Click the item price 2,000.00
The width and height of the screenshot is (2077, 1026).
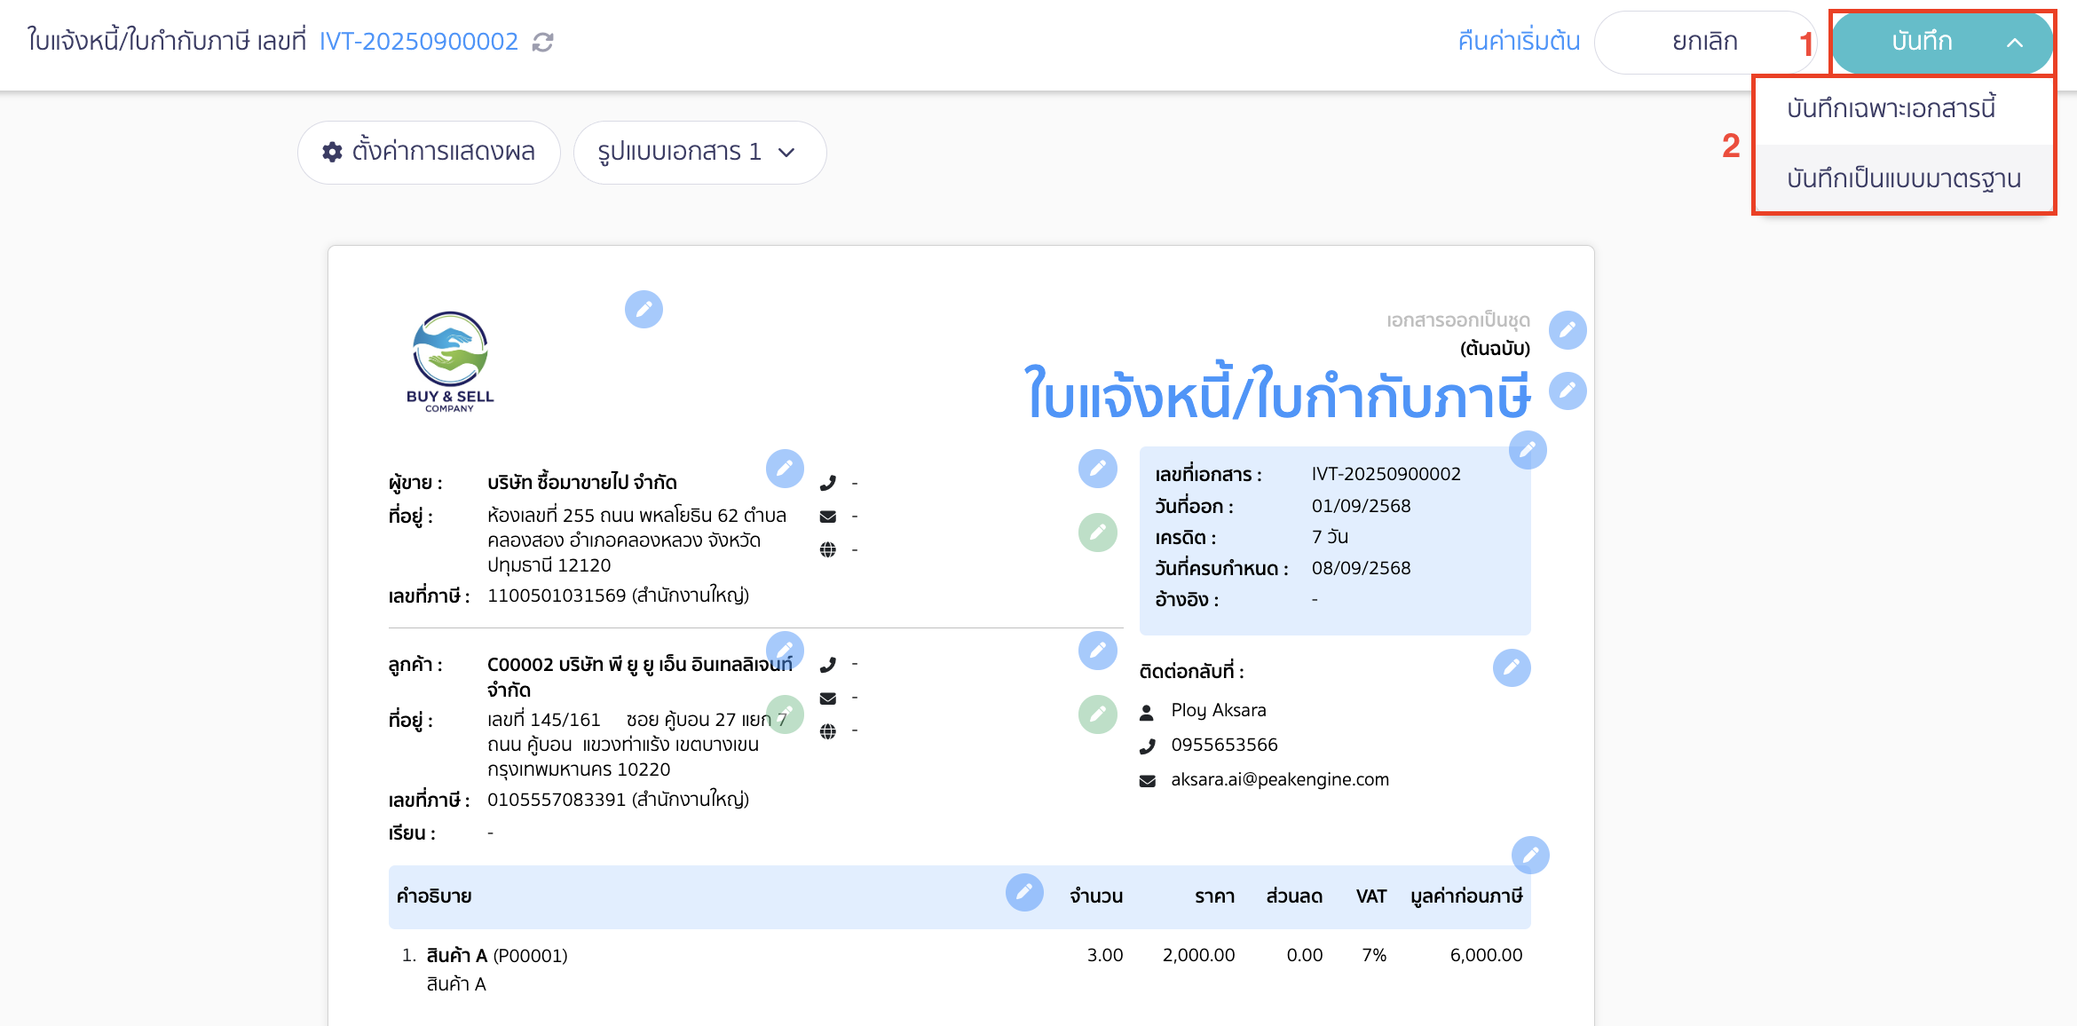click(x=1198, y=956)
